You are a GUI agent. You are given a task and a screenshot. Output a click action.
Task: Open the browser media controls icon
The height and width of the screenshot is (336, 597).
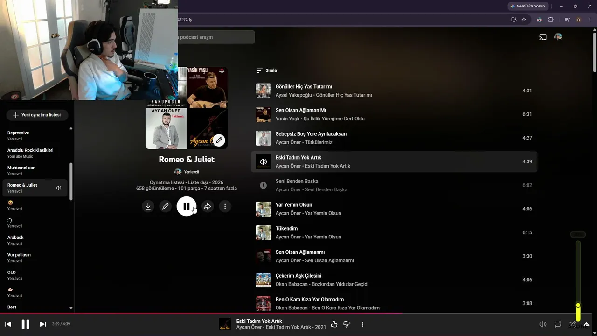pyautogui.click(x=568, y=20)
